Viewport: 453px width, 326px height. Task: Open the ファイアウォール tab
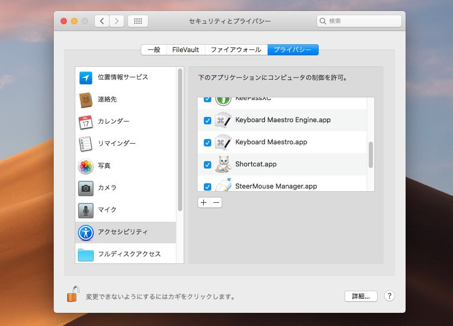coord(235,50)
